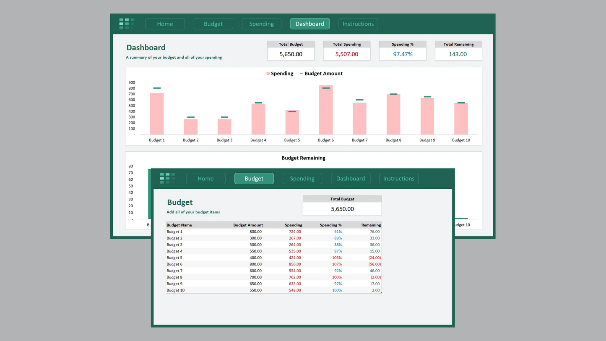Click the Dashboard page heading
Screen dimensions: 606x341
click(x=146, y=47)
